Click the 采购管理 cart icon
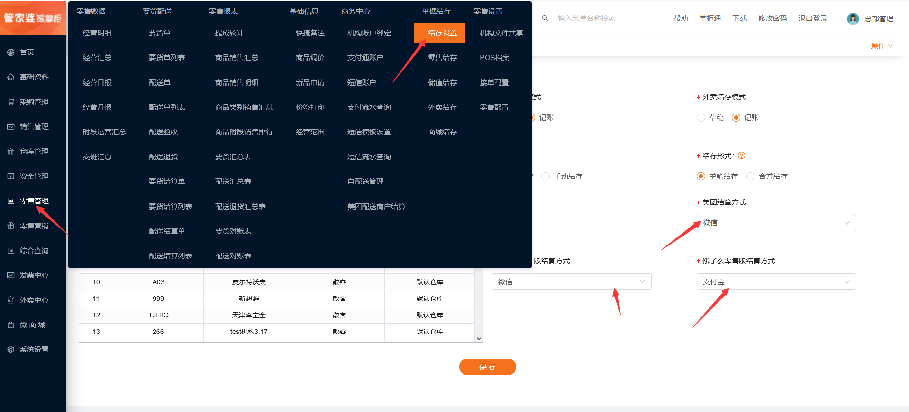Image resolution: width=909 pixels, height=412 pixels. pyautogui.click(x=10, y=102)
